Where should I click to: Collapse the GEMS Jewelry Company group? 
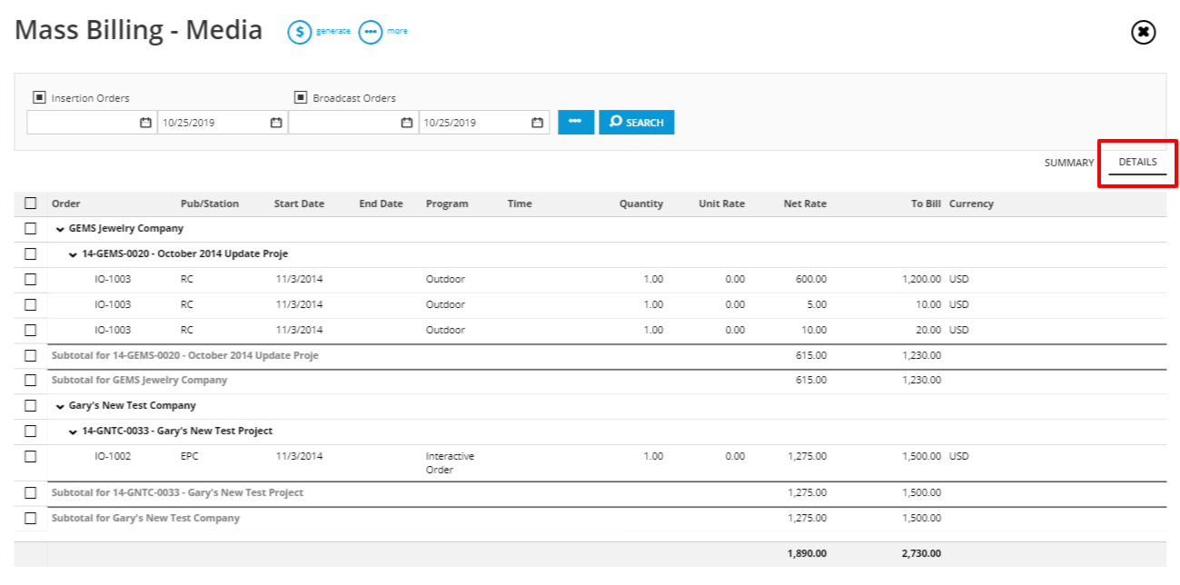coord(60,229)
